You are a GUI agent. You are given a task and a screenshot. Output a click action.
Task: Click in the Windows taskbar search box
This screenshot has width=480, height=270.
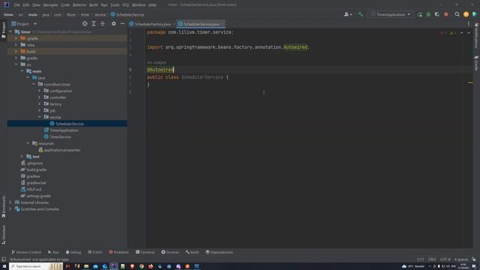coord(36,266)
